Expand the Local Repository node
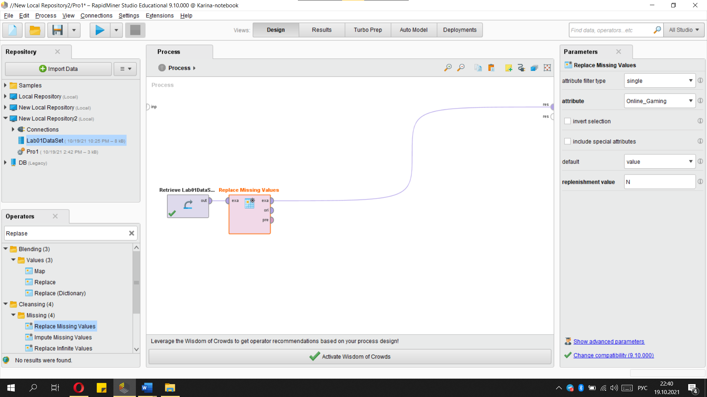Screen dimensions: 707x397 pyautogui.click(x=5, y=96)
